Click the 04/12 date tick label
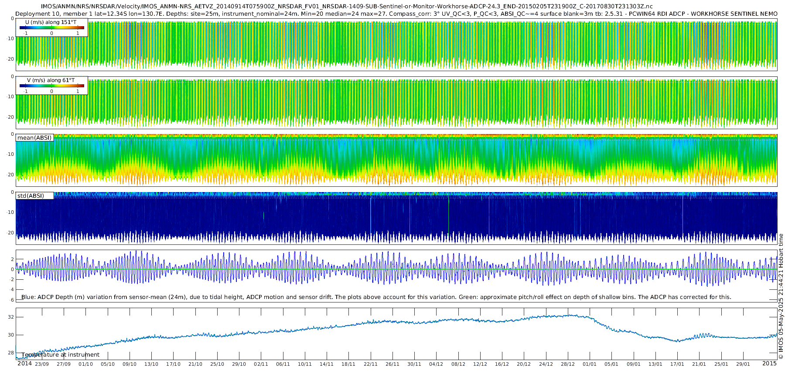Image resolution: width=785 pixels, height=371 pixels. (x=436, y=364)
